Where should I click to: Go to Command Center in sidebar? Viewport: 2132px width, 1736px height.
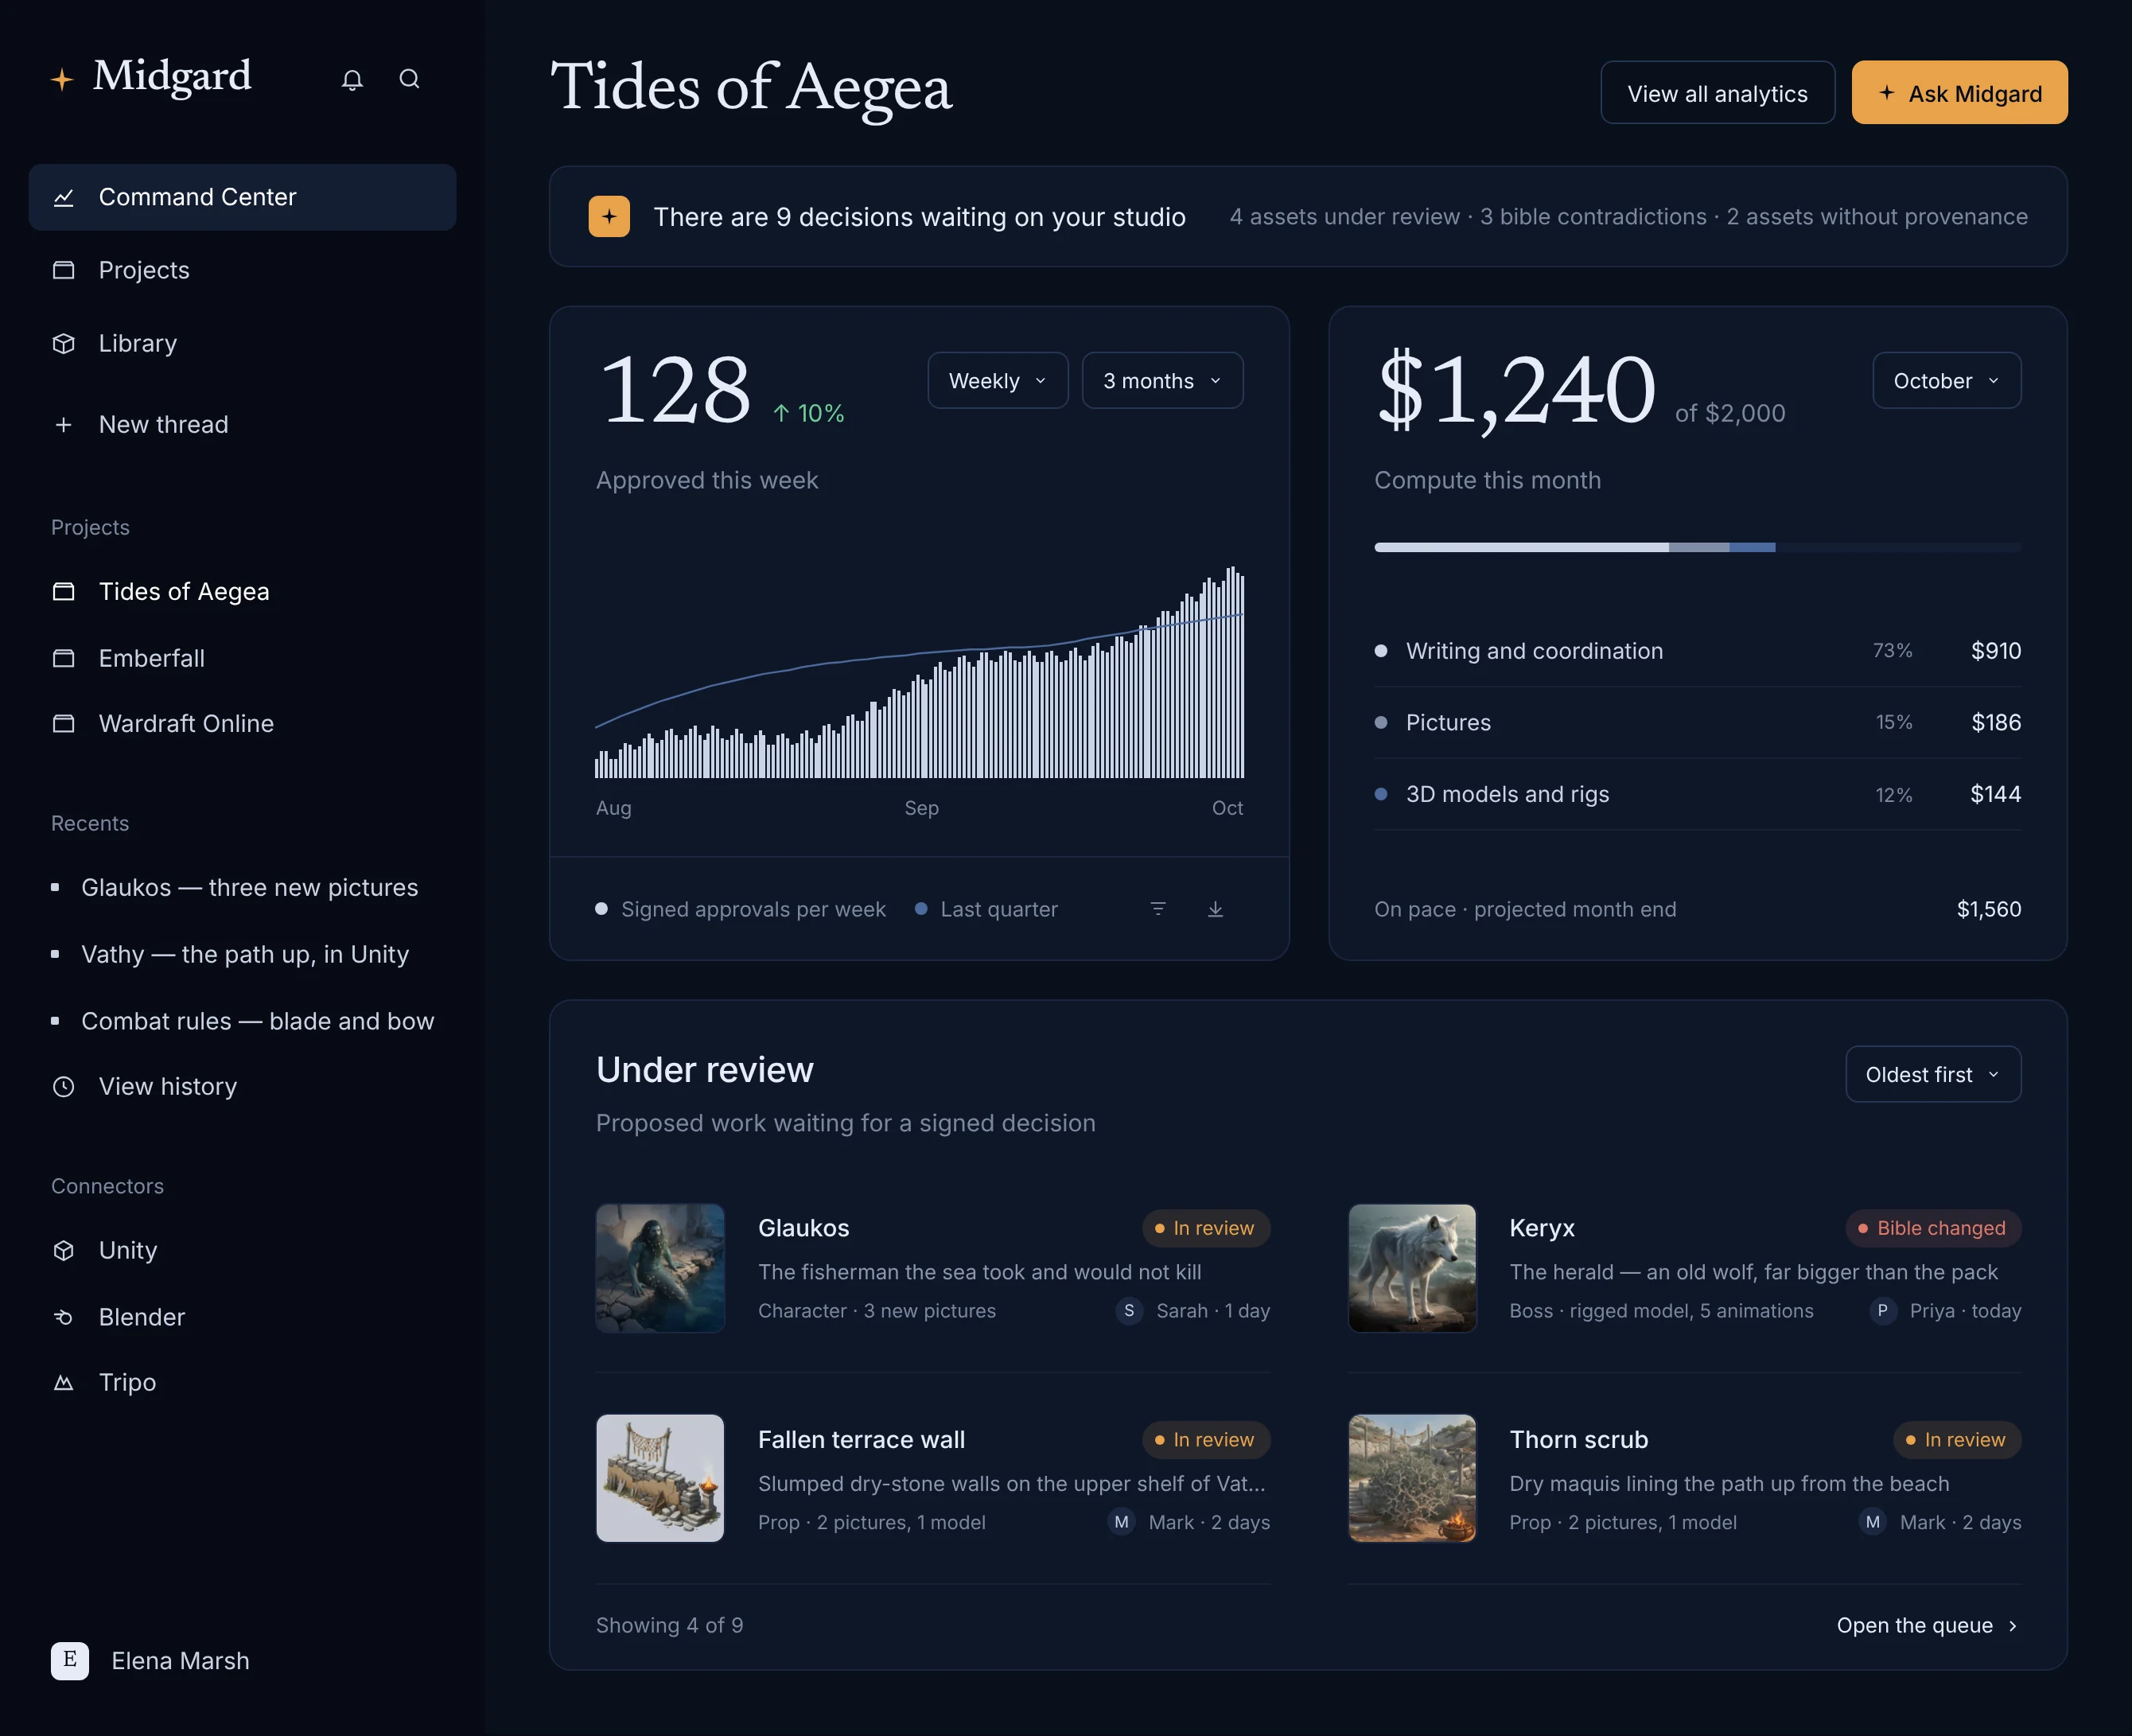click(x=243, y=197)
